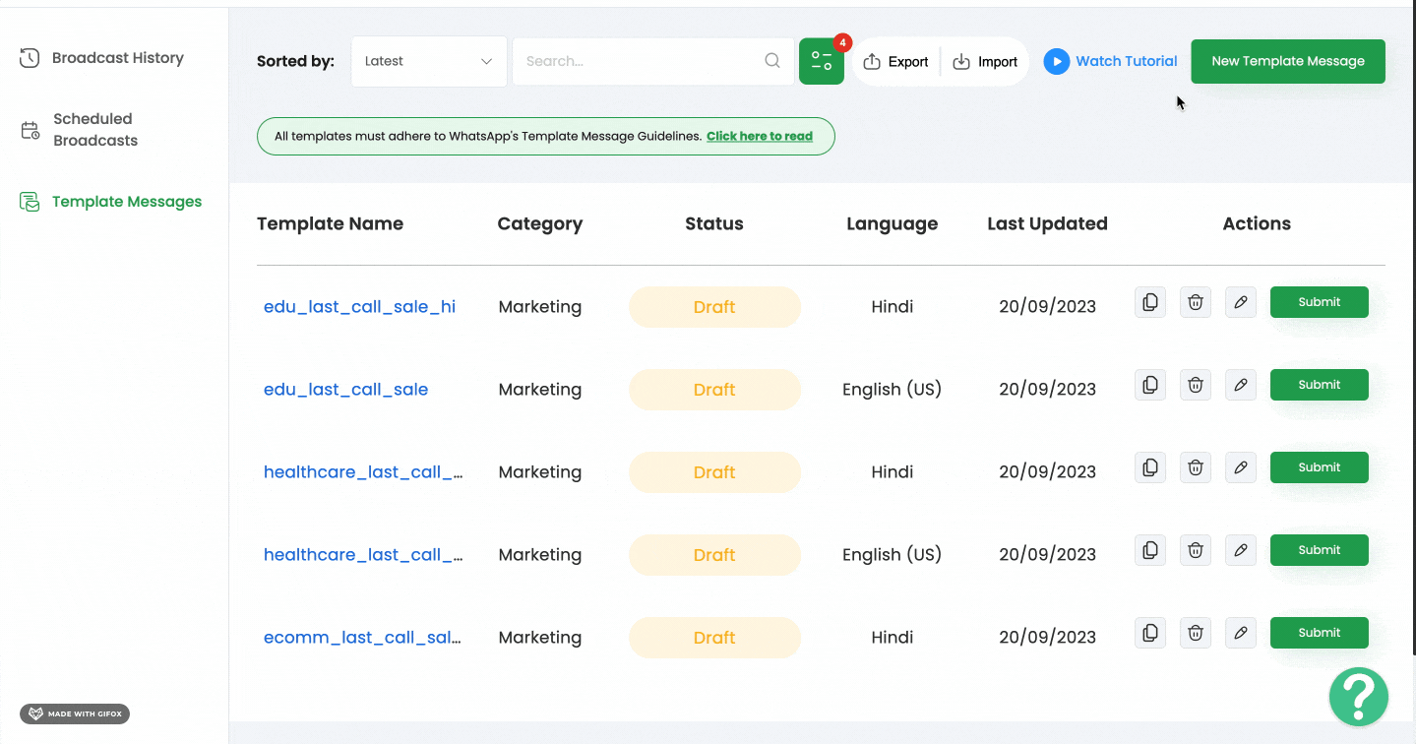
Task: Copy the ecomm_last_call_sal template
Action: (1150, 633)
